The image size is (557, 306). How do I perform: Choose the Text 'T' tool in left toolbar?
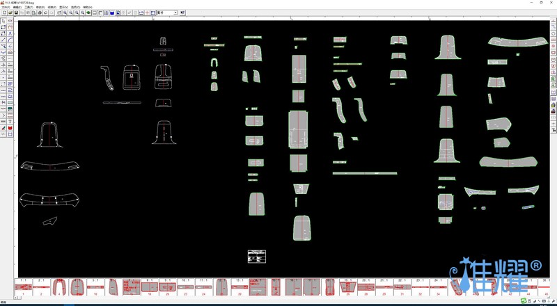10,122
